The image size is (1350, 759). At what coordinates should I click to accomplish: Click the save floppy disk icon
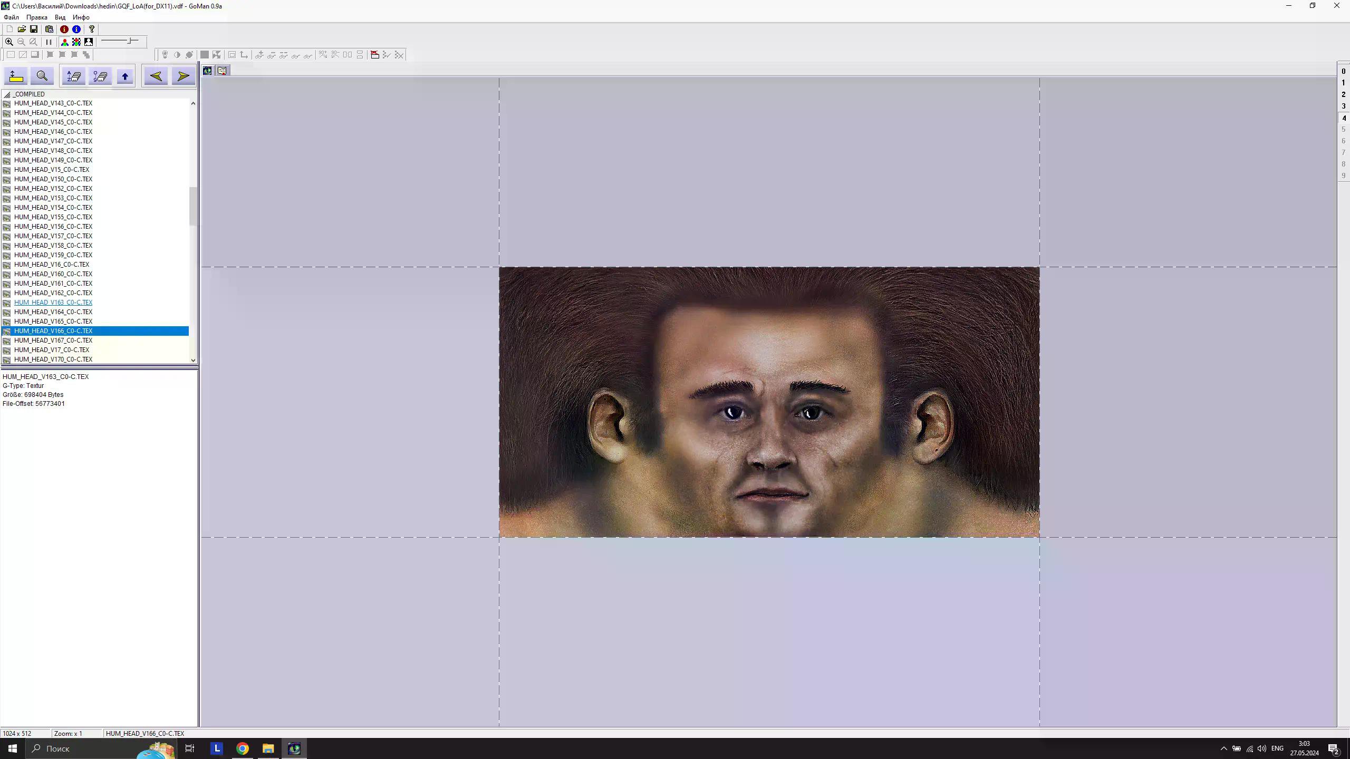[x=34, y=30]
